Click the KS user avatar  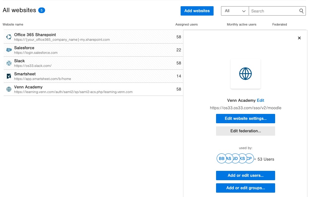click(243, 158)
